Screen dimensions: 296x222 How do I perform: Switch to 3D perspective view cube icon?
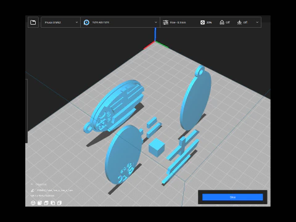[x=33, y=203]
